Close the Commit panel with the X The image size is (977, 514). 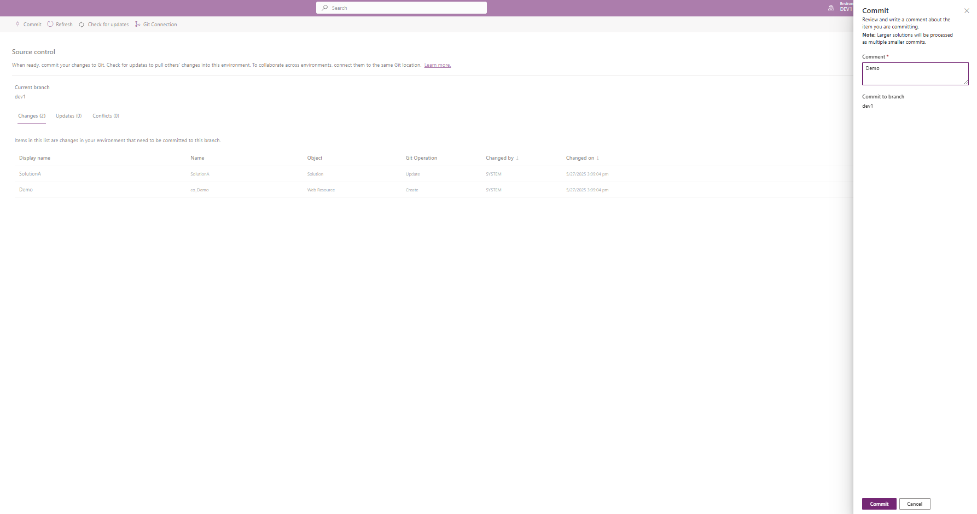click(x=967, y=11)
